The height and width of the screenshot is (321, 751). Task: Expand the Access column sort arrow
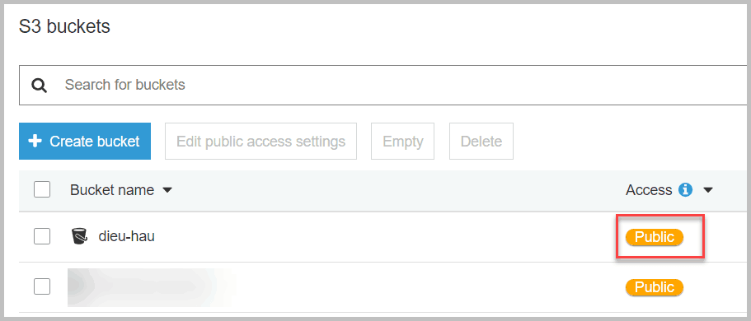point(708,190)
